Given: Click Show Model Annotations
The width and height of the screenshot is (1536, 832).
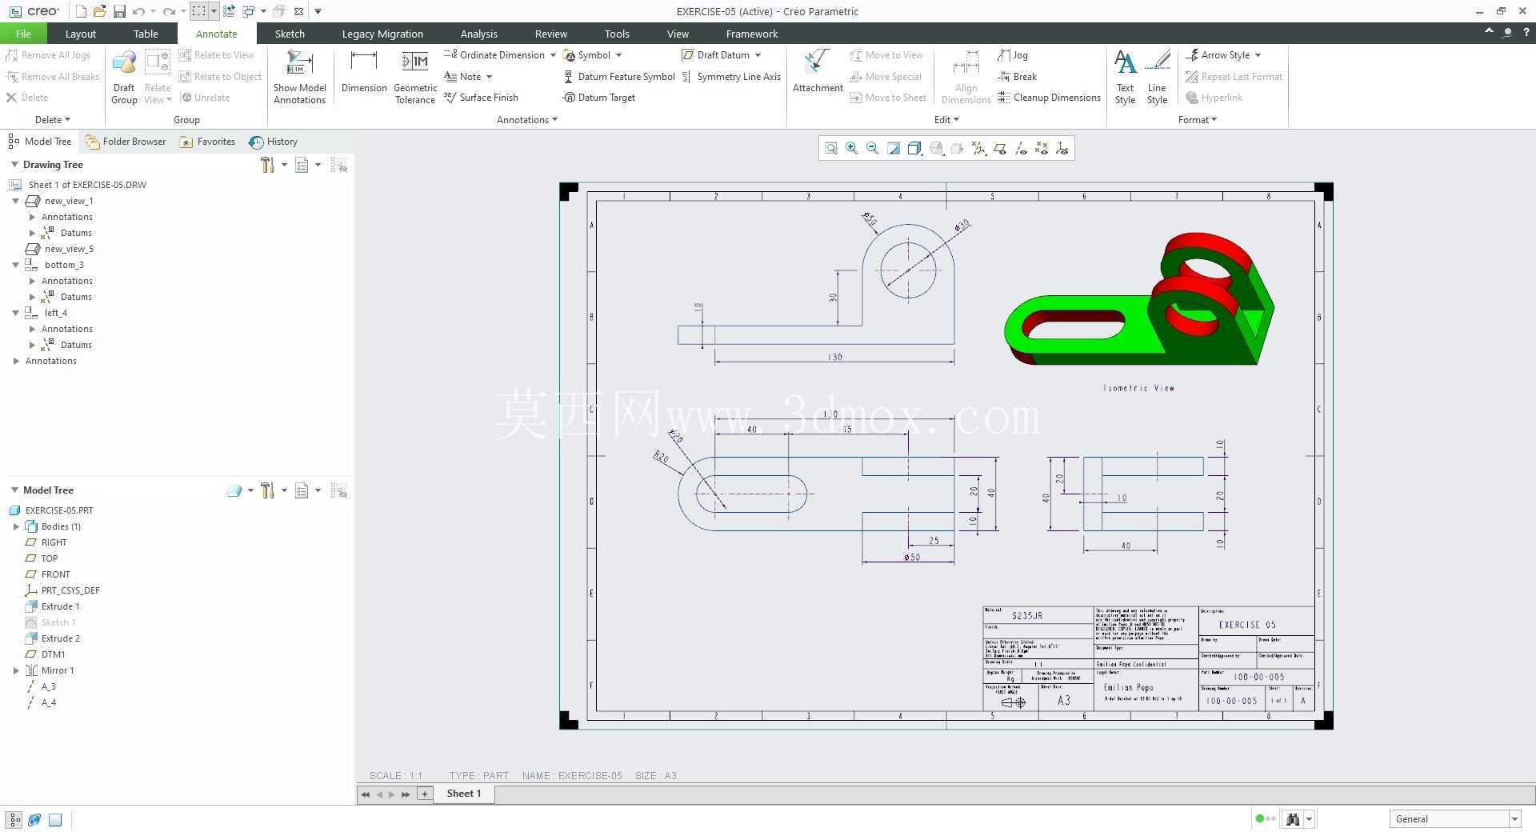Looking at the screenshot, I should [x=299, y=77].
